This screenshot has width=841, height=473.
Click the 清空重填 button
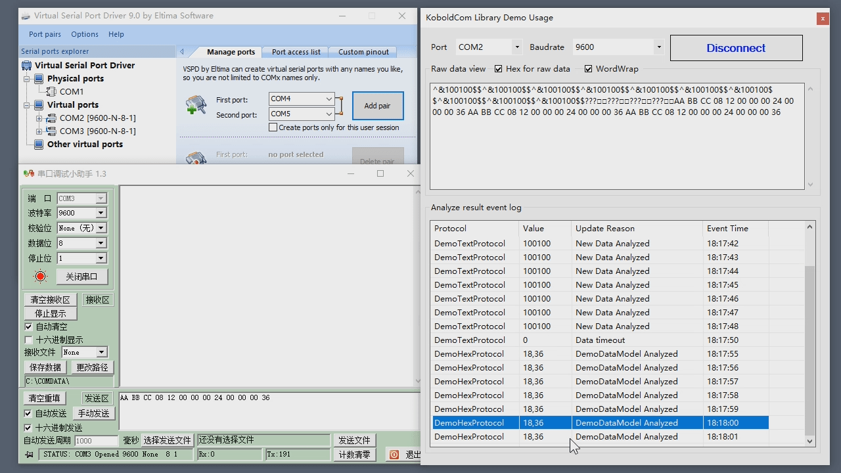coord(45,398)
